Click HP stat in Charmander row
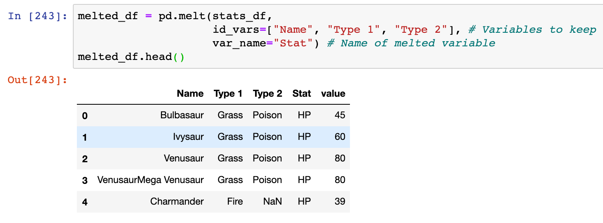 (304, 201)
